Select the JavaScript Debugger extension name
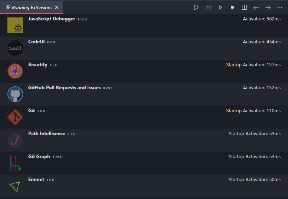This screenshot has height=199, width=288. pos(52,19)
